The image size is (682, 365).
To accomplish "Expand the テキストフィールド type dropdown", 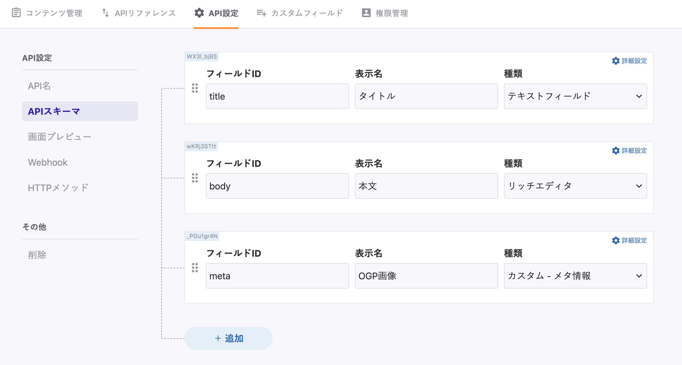I will pyautogui.click(x=575, y=96).
